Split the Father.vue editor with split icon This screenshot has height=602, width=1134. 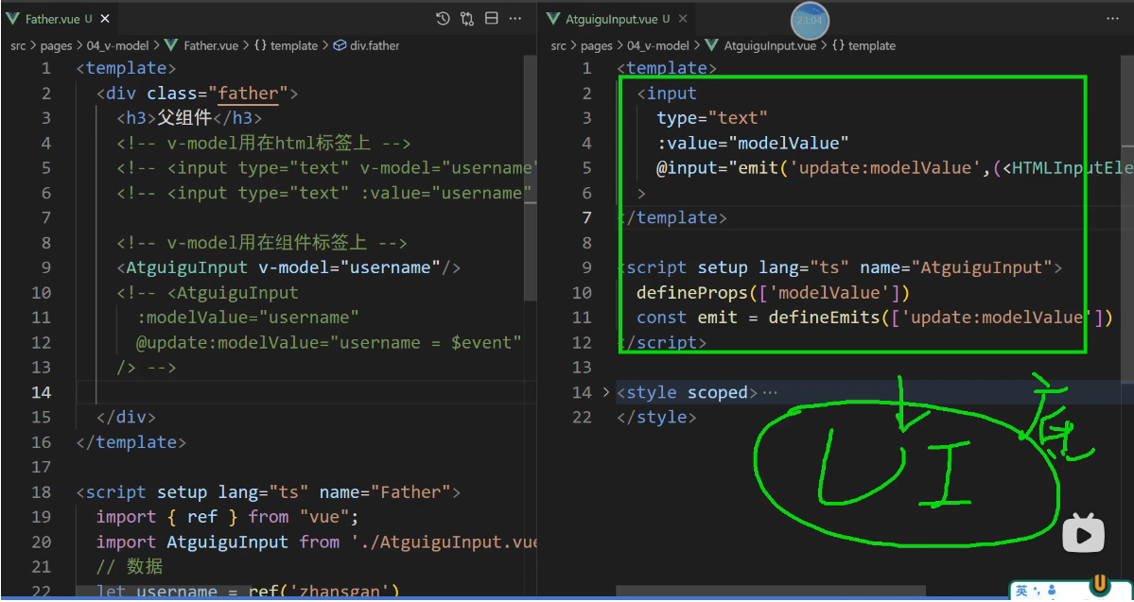[x=491, y=19]
